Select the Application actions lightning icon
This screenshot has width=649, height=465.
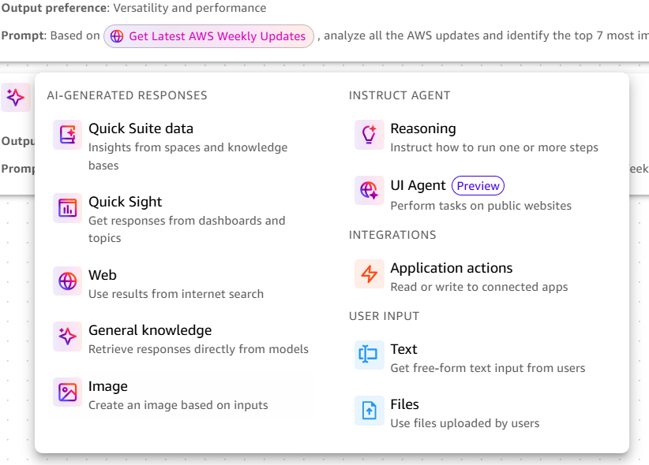[x=369, y=274]
